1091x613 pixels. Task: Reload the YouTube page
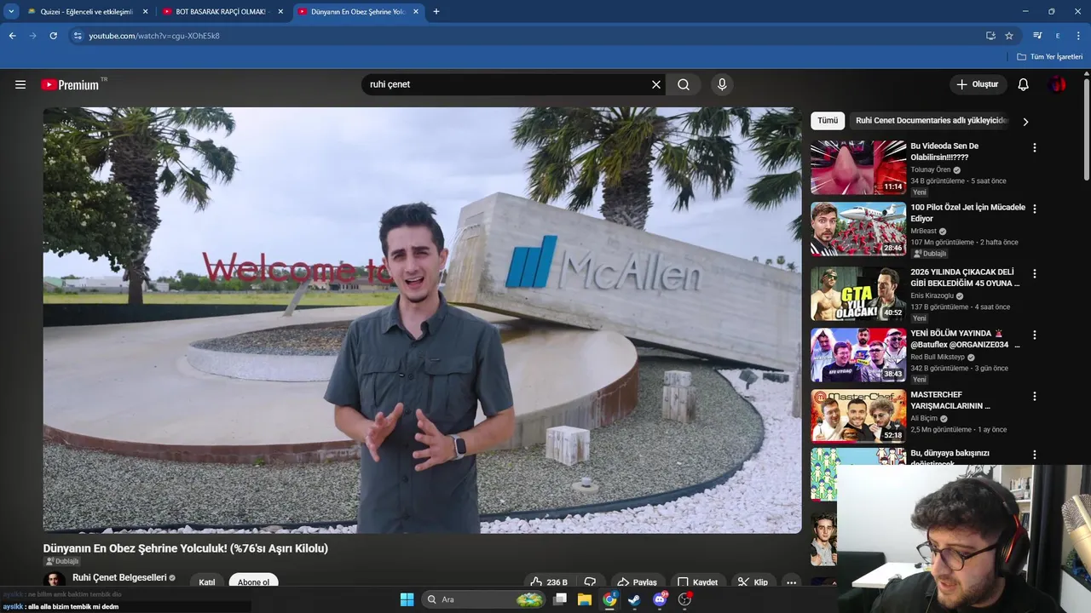53,36
